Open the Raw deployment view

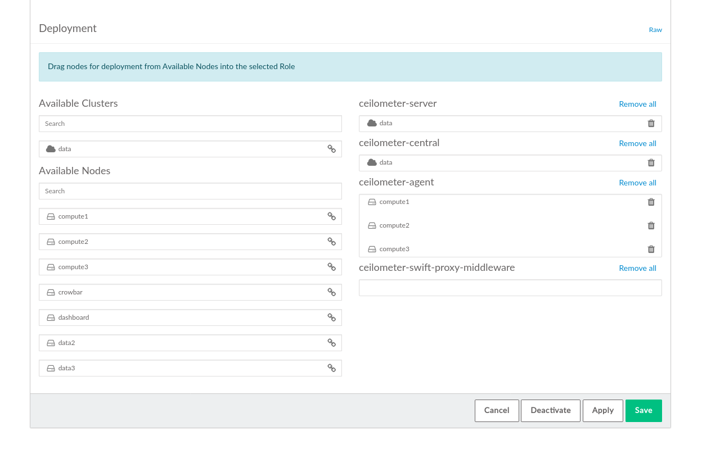click(x=655, y=30)
